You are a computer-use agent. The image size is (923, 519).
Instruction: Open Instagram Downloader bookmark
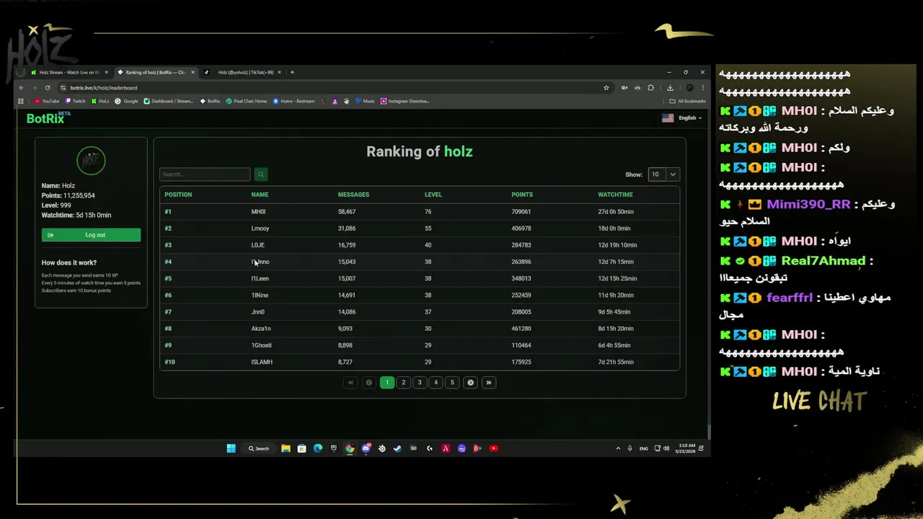point(405,101)
